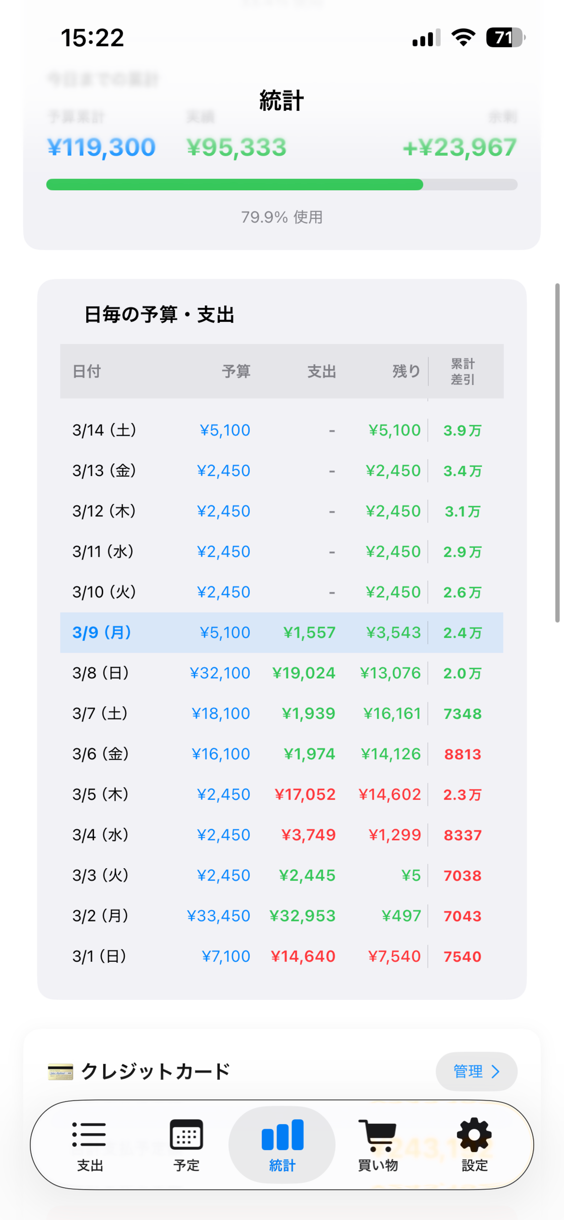Select the 3/12 (木) date cell
Viewport: 564px width, 1220px height.
[104, 511]
